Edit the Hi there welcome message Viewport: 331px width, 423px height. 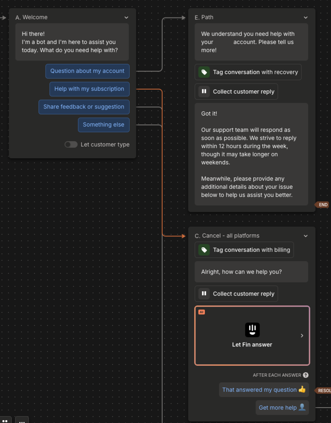click(72, 42)
